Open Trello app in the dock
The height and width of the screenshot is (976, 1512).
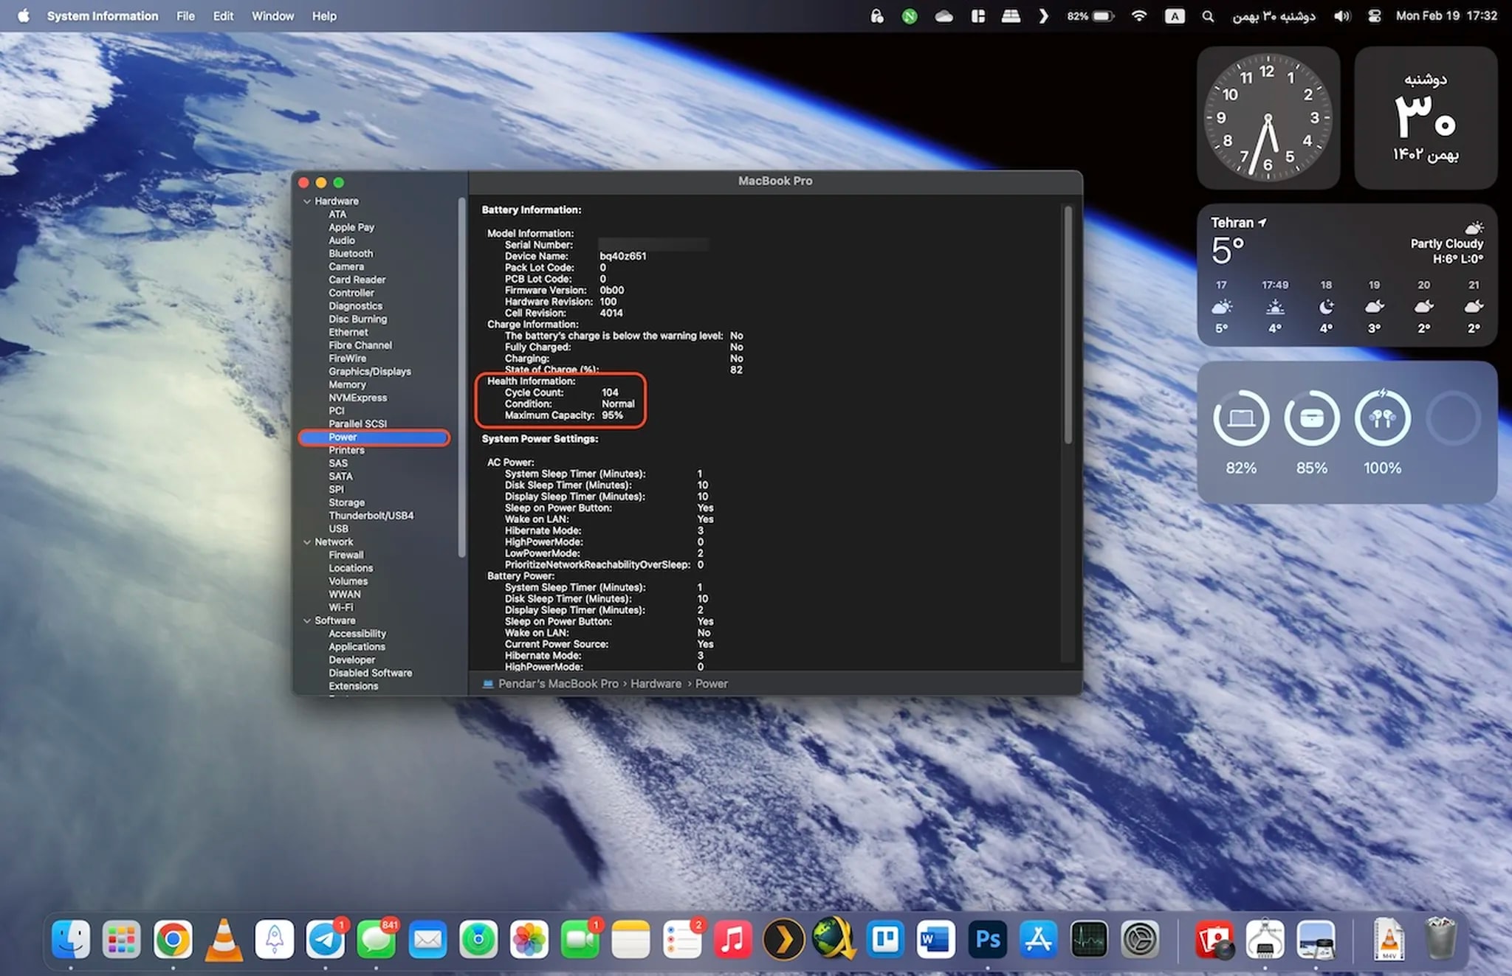pyautogui.click(x=884, y=940)
